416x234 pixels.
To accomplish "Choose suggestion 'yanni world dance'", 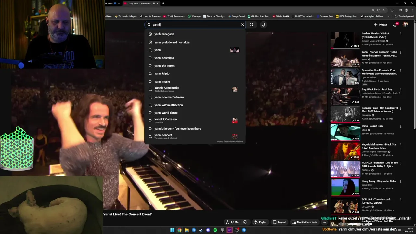I will [x=195, y=113].
